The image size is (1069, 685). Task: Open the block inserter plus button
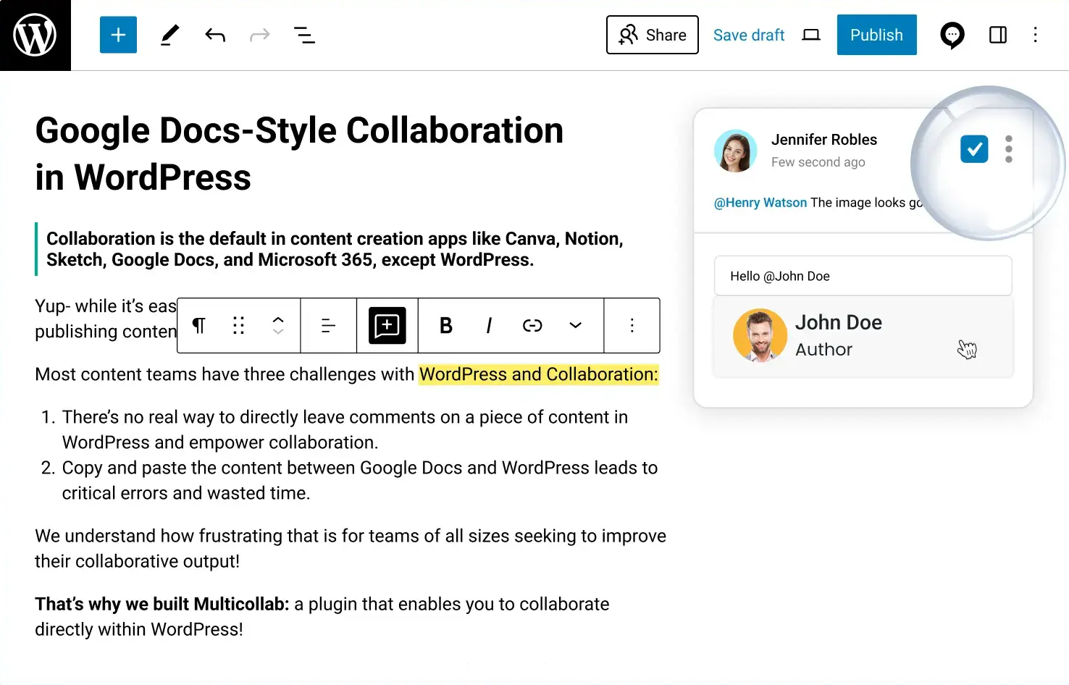[x=118, y=35]
